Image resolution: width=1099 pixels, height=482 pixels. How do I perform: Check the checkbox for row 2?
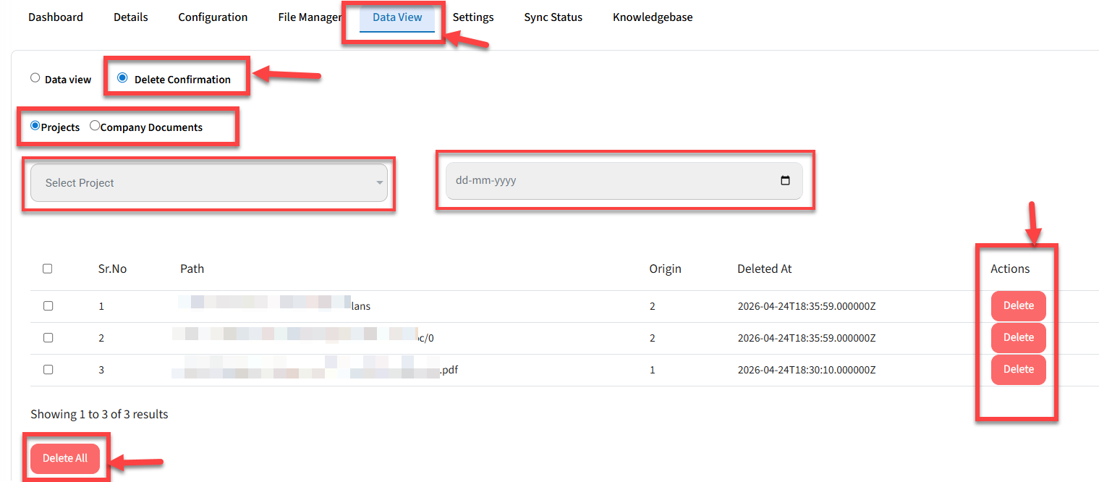click(x=48, y=338)
